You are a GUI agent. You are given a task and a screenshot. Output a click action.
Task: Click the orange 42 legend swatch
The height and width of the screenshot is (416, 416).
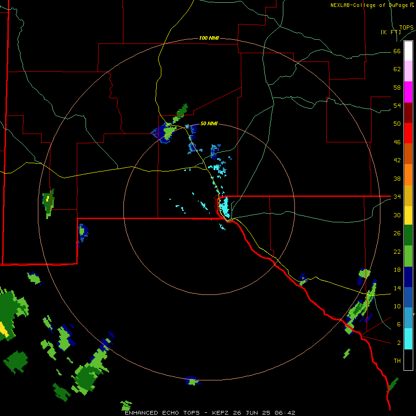(x=408, y=175)
